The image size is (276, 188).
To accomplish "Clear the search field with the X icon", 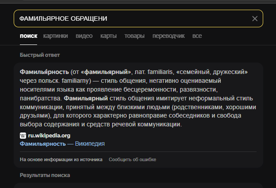I will (x=255, y=18).
